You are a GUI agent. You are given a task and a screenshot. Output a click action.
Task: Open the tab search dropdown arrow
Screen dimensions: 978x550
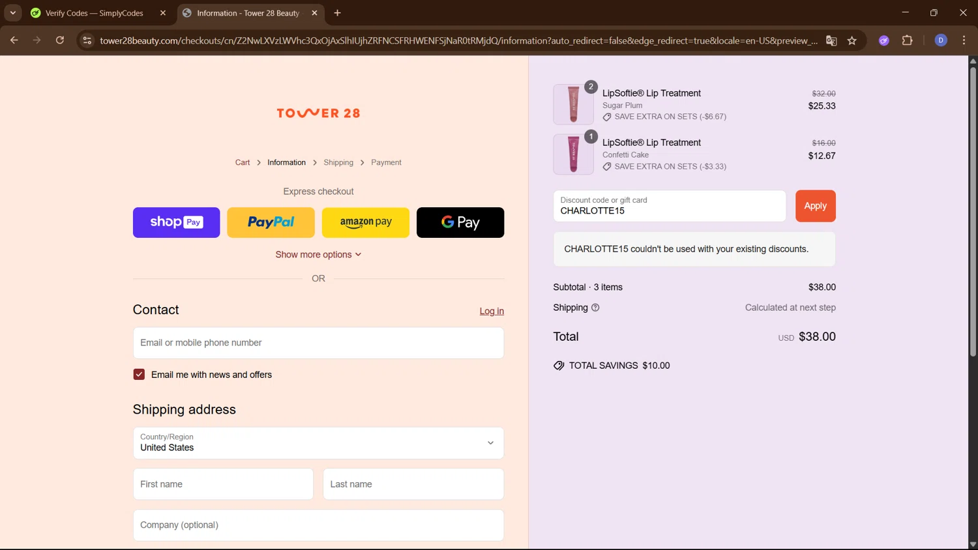tap(12, 13)
